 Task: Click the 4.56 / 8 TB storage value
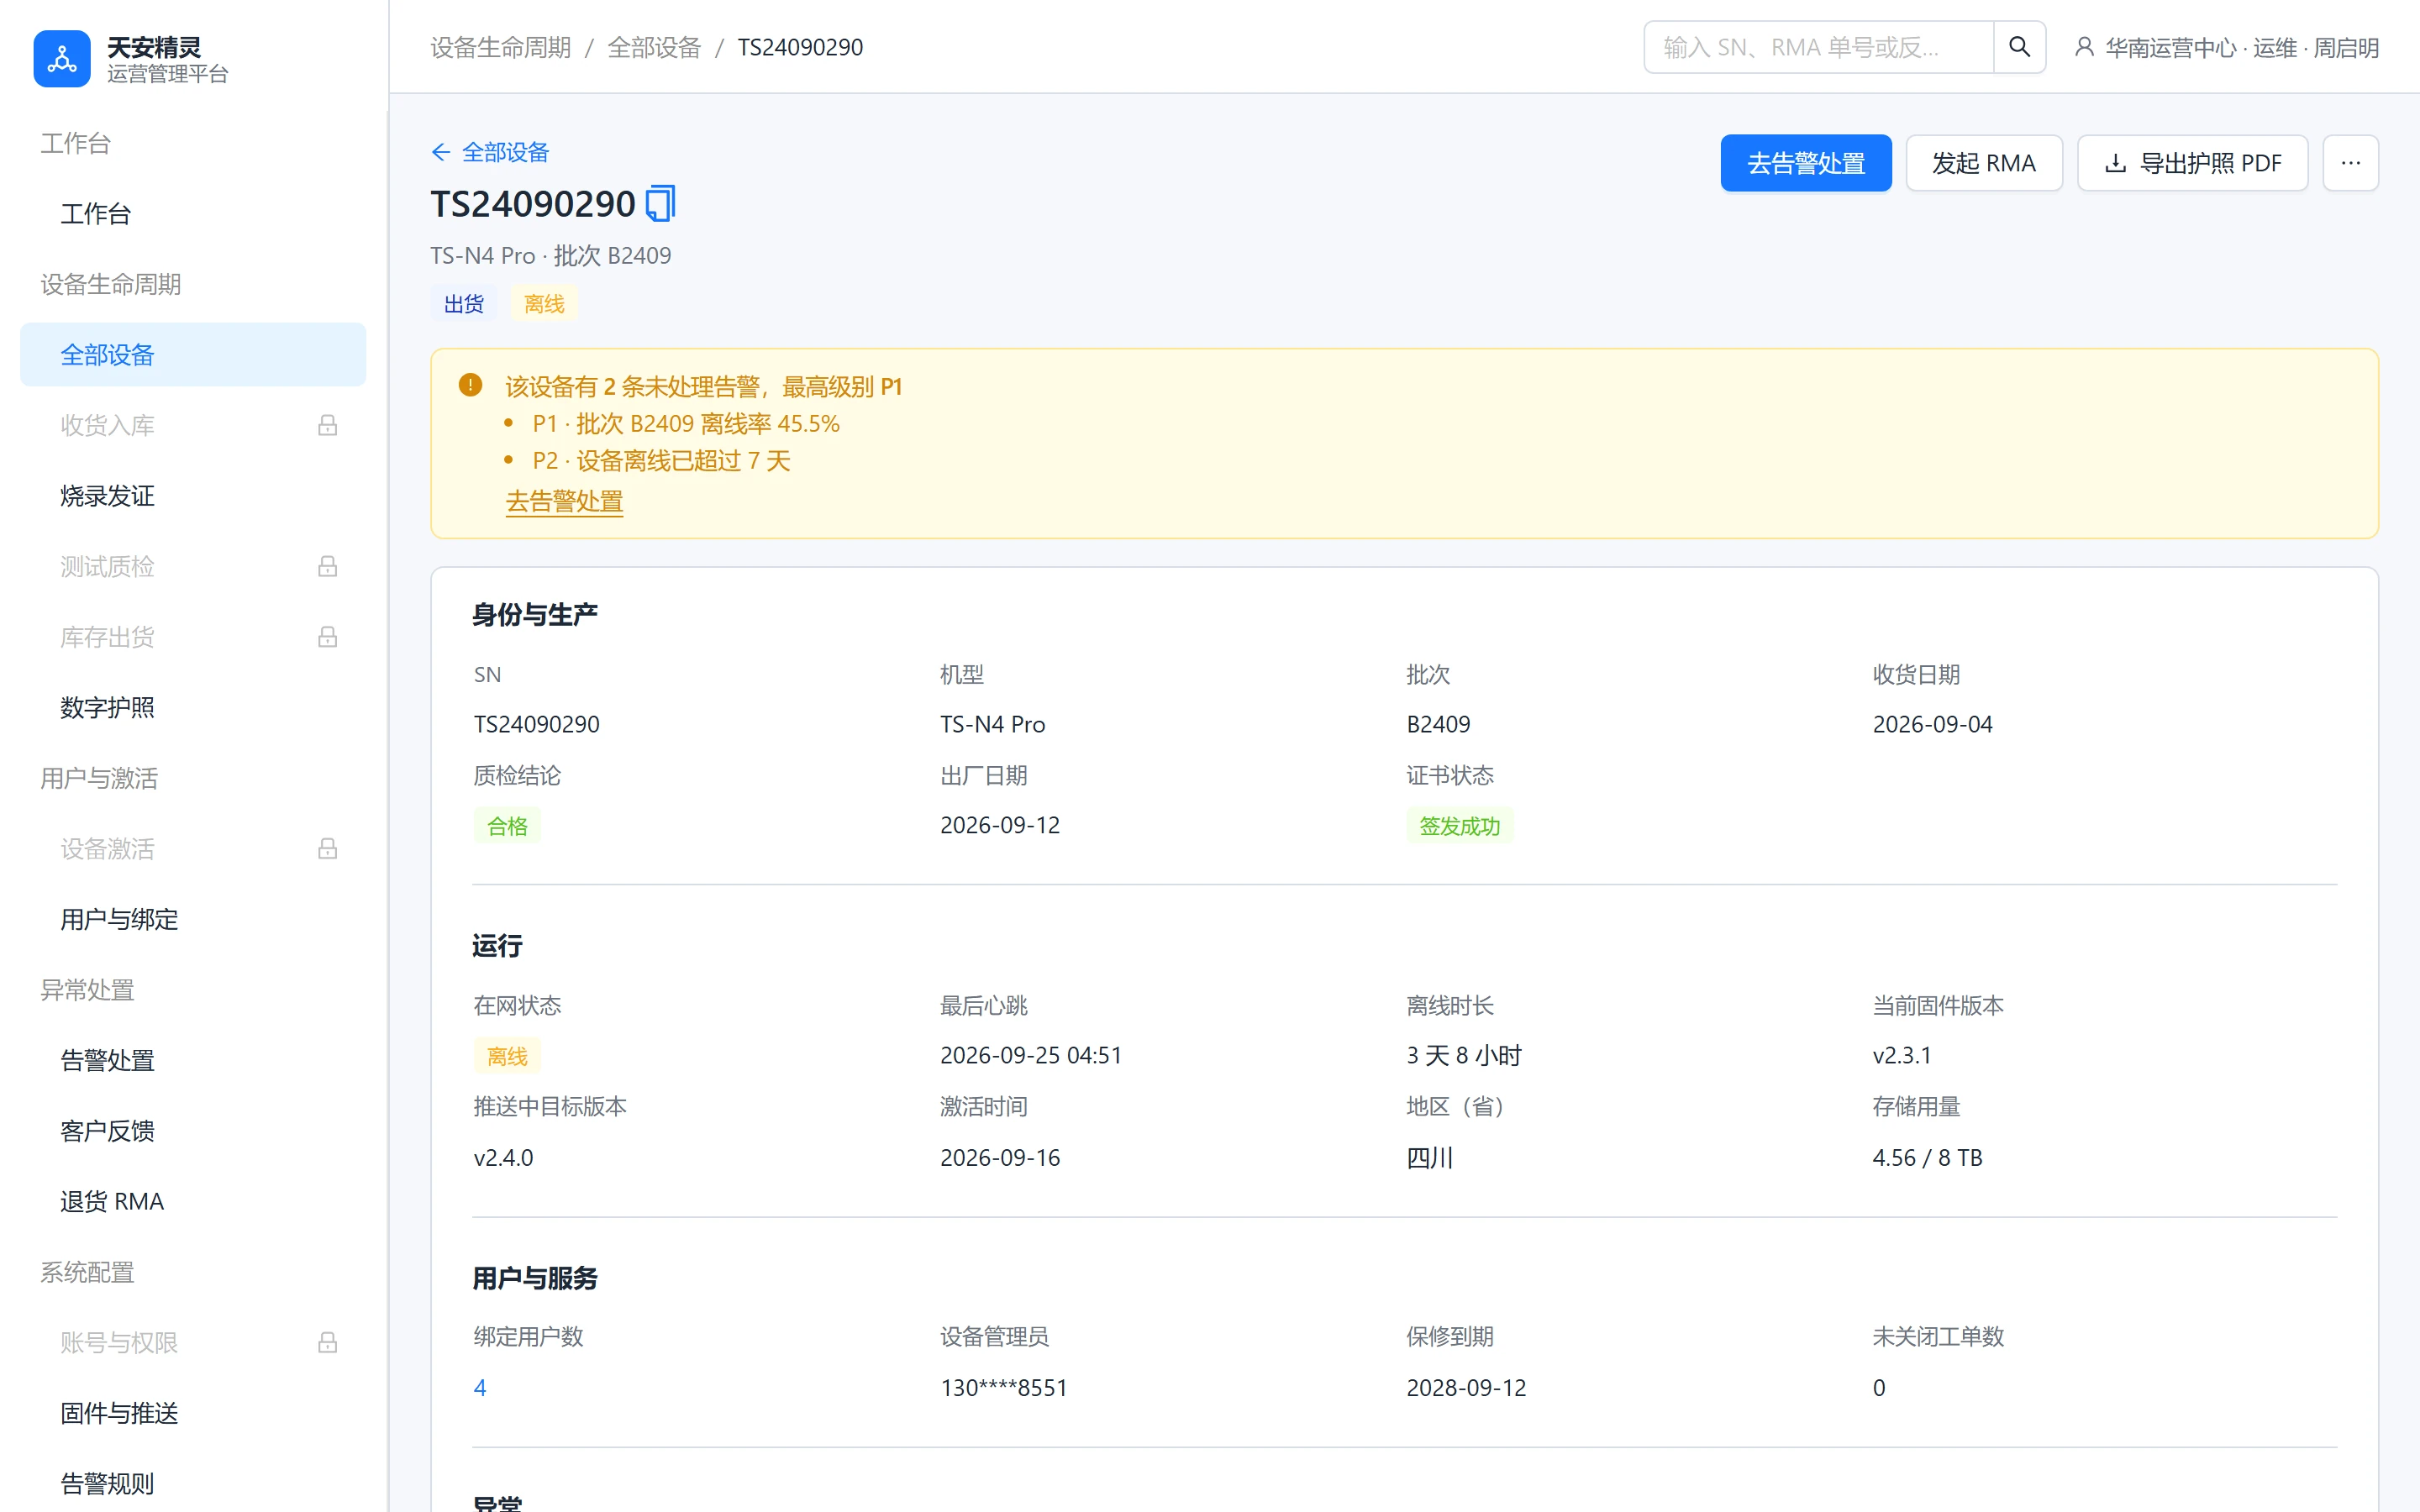(x=1927, y=1157)
